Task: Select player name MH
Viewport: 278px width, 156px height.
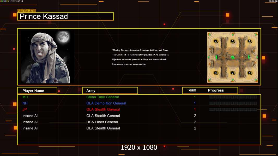Action: [x=25, y=97]
